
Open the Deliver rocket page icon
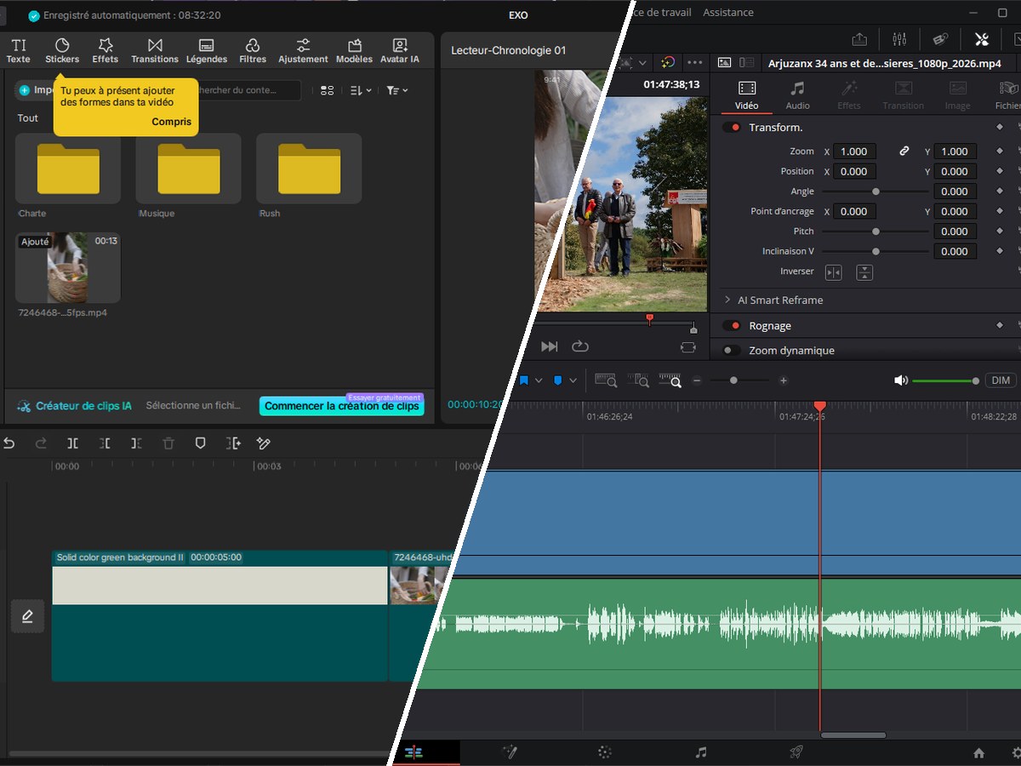pos(796,752)
